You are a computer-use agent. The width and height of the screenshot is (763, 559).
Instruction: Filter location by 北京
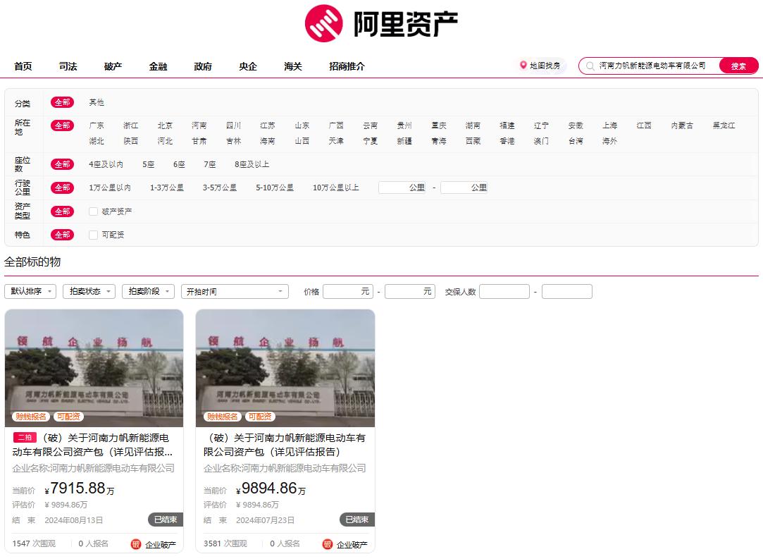165,125
